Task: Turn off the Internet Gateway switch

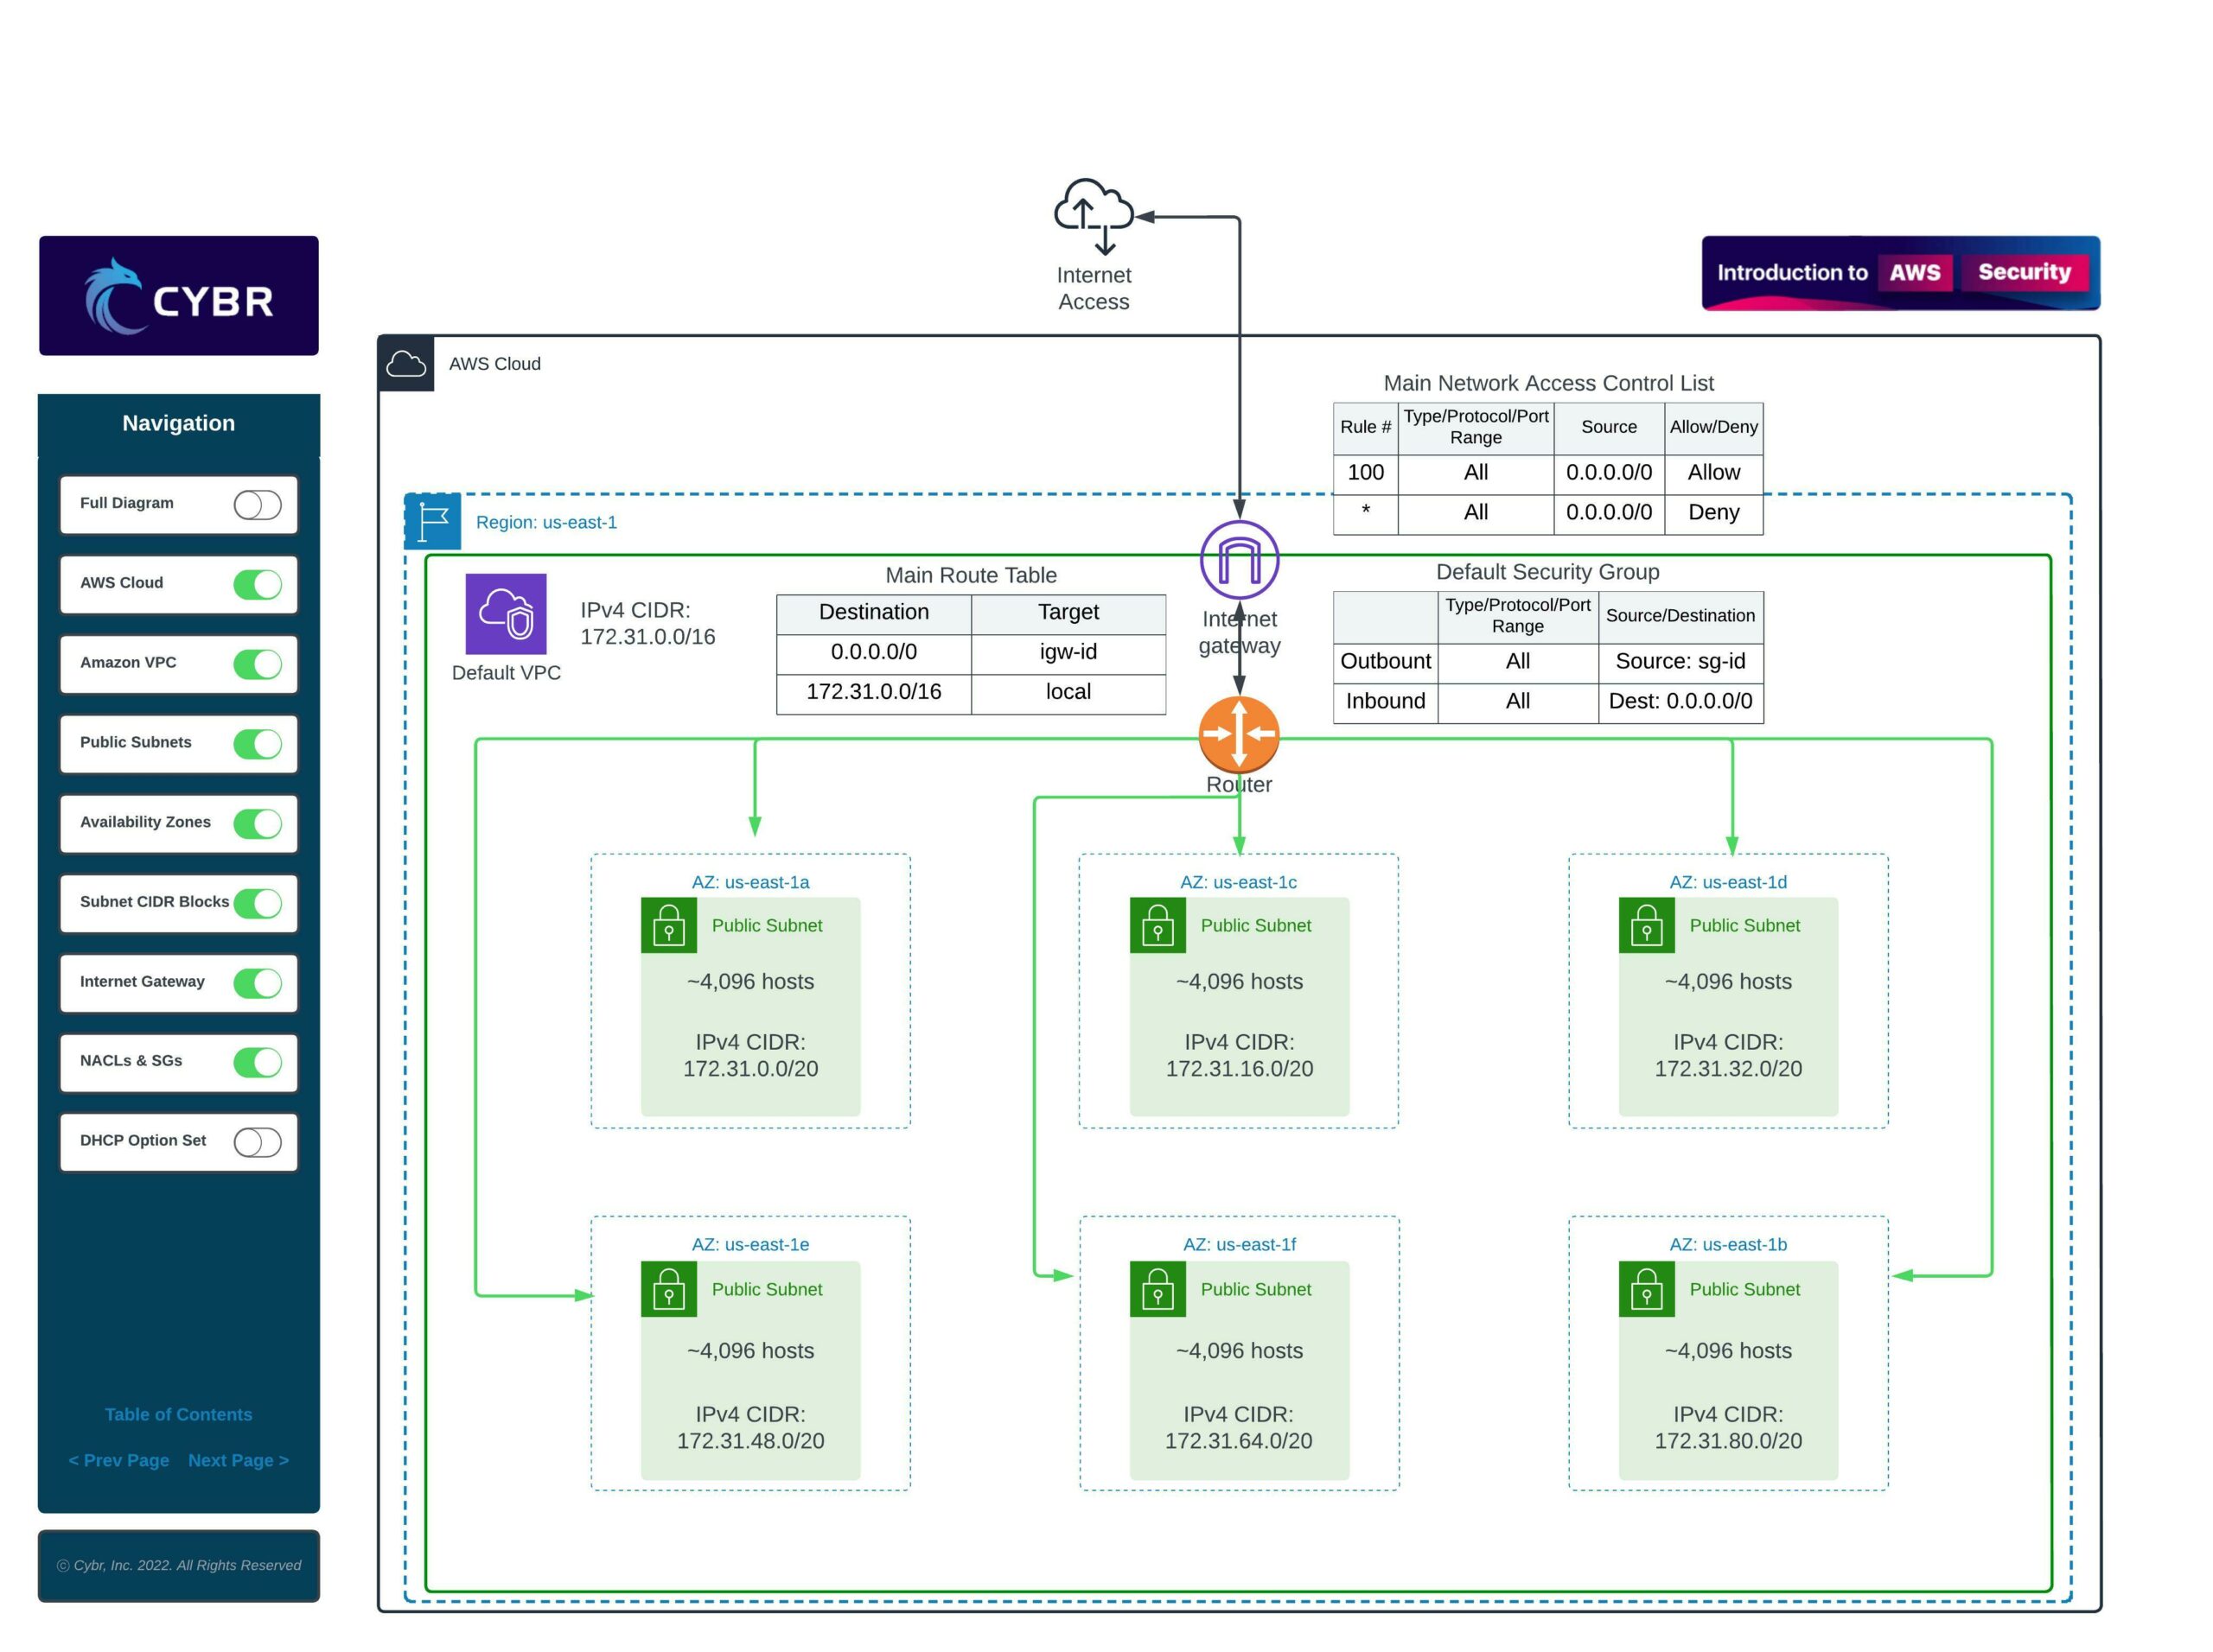Action: tap(257, 983)
